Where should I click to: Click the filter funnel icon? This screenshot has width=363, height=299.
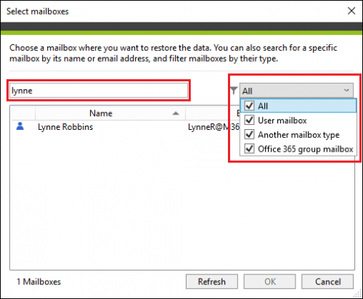234,91
